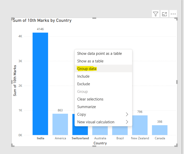Select the New Zealand bar
Screen dimensions: 184x154
tap(140, 125)
